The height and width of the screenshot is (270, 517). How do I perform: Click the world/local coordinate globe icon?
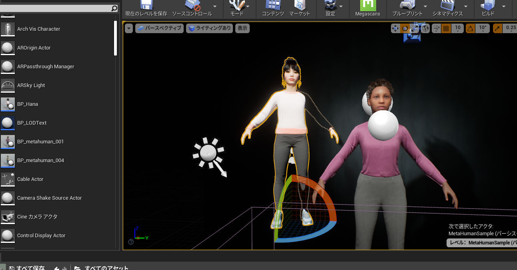pos(425,28)
